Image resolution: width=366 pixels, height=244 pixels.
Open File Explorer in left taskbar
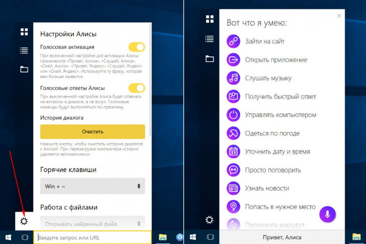click(163, 237)
